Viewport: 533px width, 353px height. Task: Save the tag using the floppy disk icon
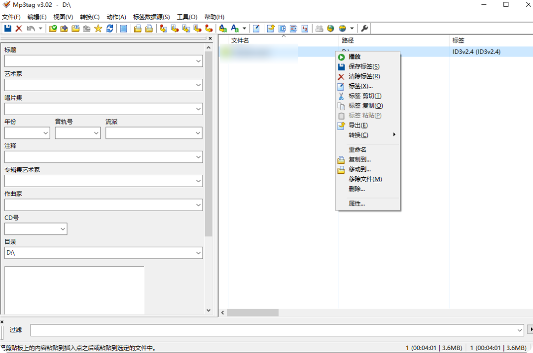pyautogui.click(x=7, y=28)
